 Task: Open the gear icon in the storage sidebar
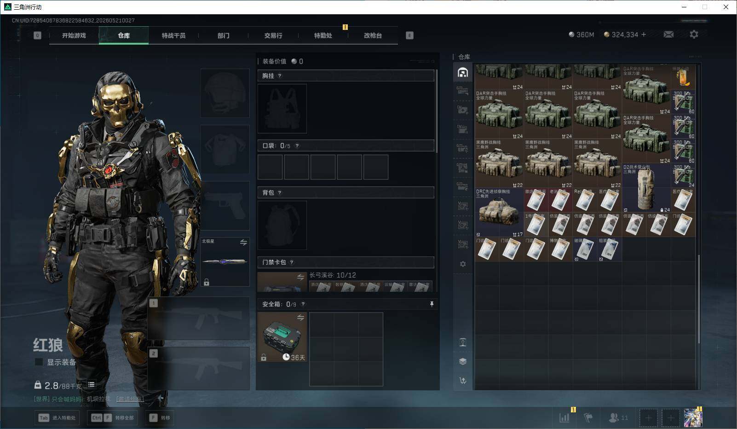click(x=463, y=264)
